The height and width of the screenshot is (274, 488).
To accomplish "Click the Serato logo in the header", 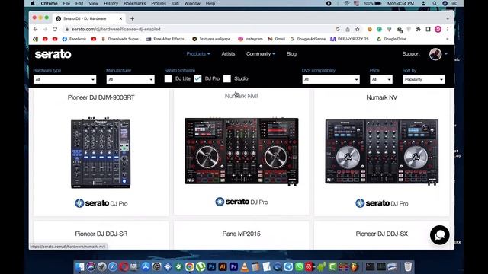I will (53, 54).
